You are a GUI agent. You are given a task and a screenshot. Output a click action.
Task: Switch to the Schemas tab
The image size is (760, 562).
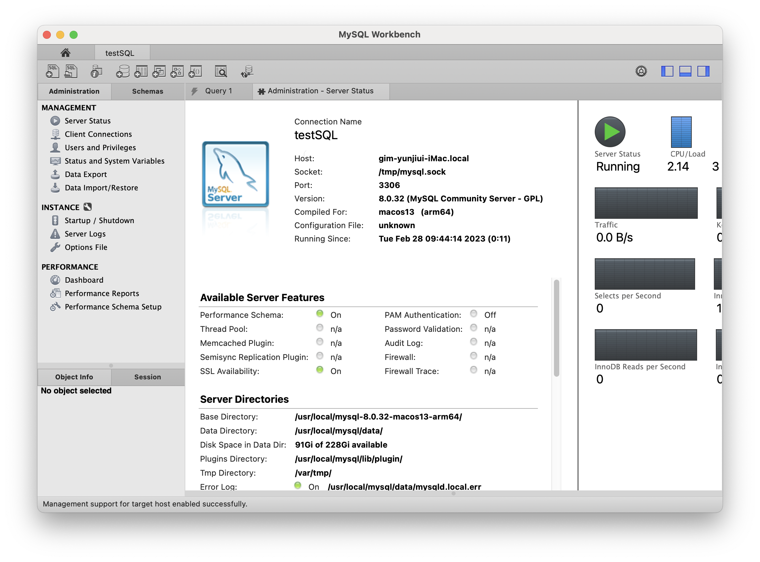147,91
